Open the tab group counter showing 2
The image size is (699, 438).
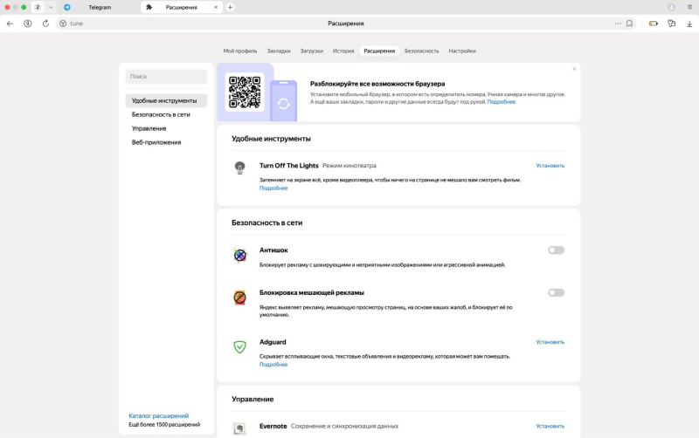click(x=38, y=7)
